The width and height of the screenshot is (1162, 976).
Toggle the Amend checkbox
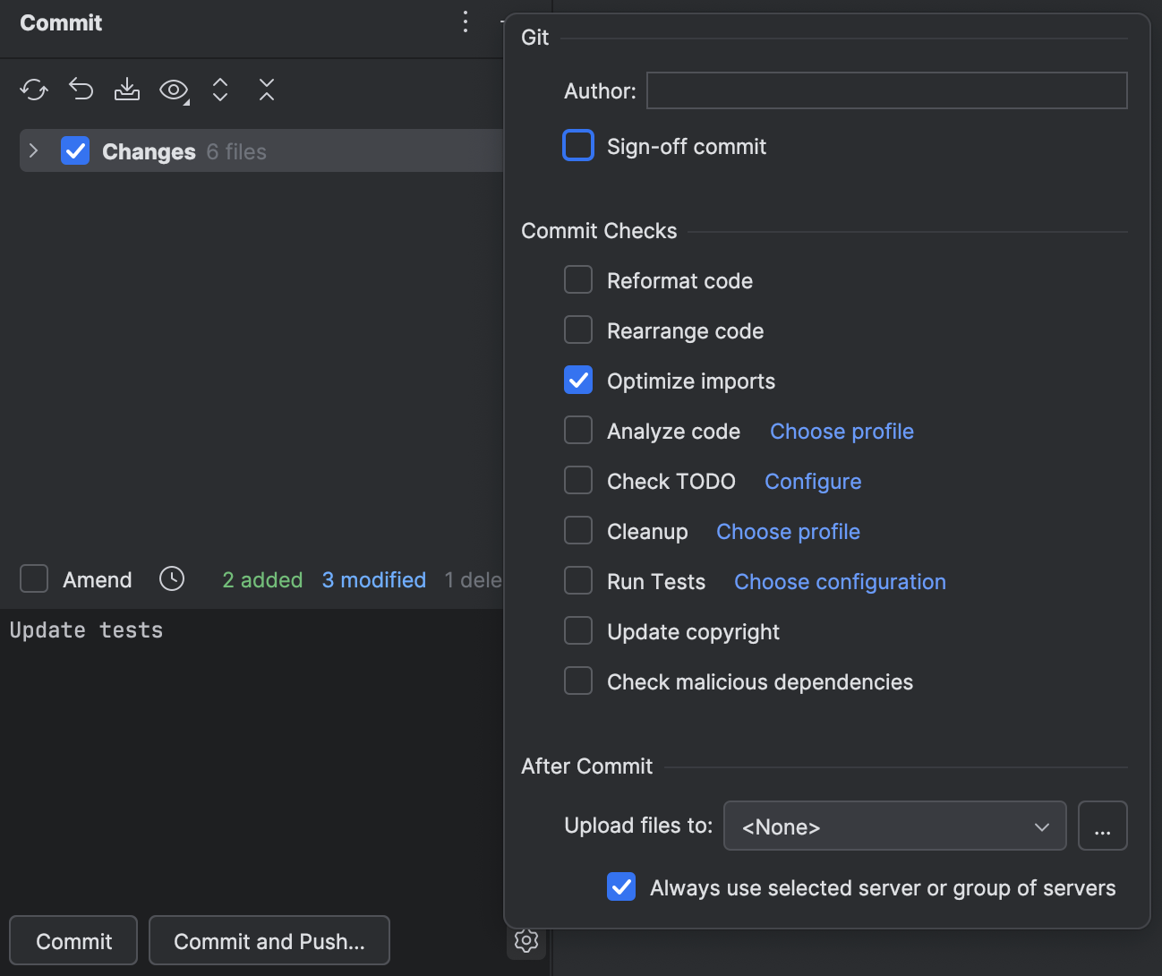pyautogui.click(x=33, y=578)
